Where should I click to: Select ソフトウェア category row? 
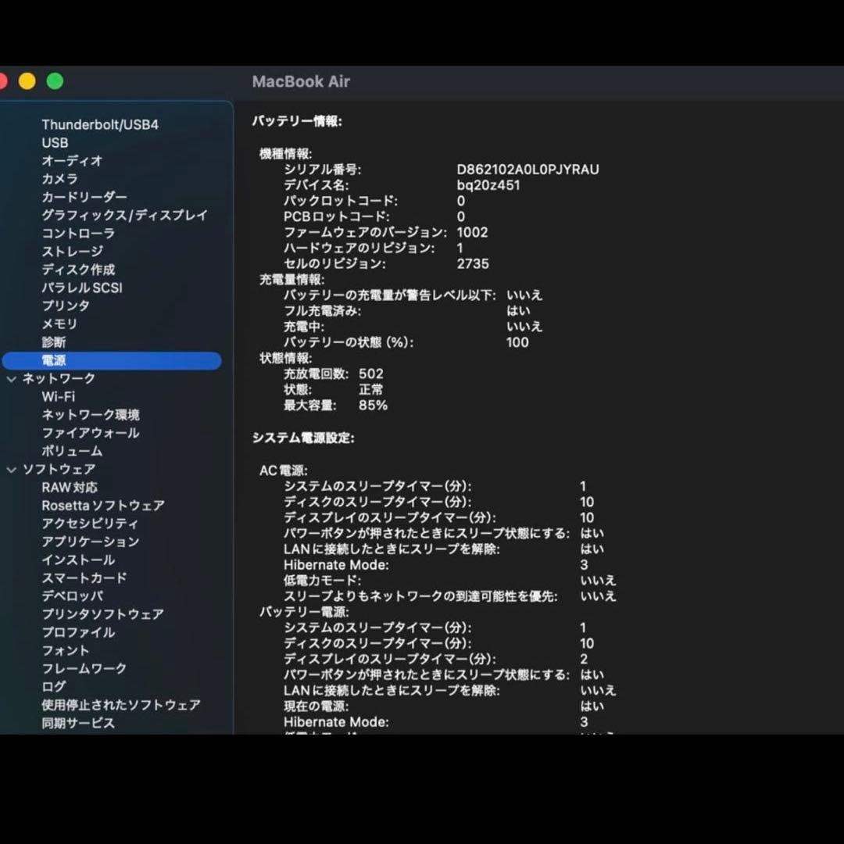pyautogui.click(x=59, y=470)
